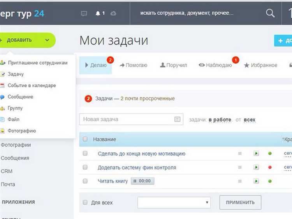Switch to the Делаю tab

click(x=96, y=65)
